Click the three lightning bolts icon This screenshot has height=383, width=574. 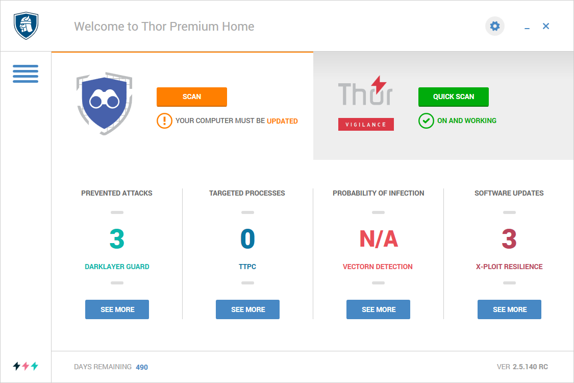click(26, 366)
